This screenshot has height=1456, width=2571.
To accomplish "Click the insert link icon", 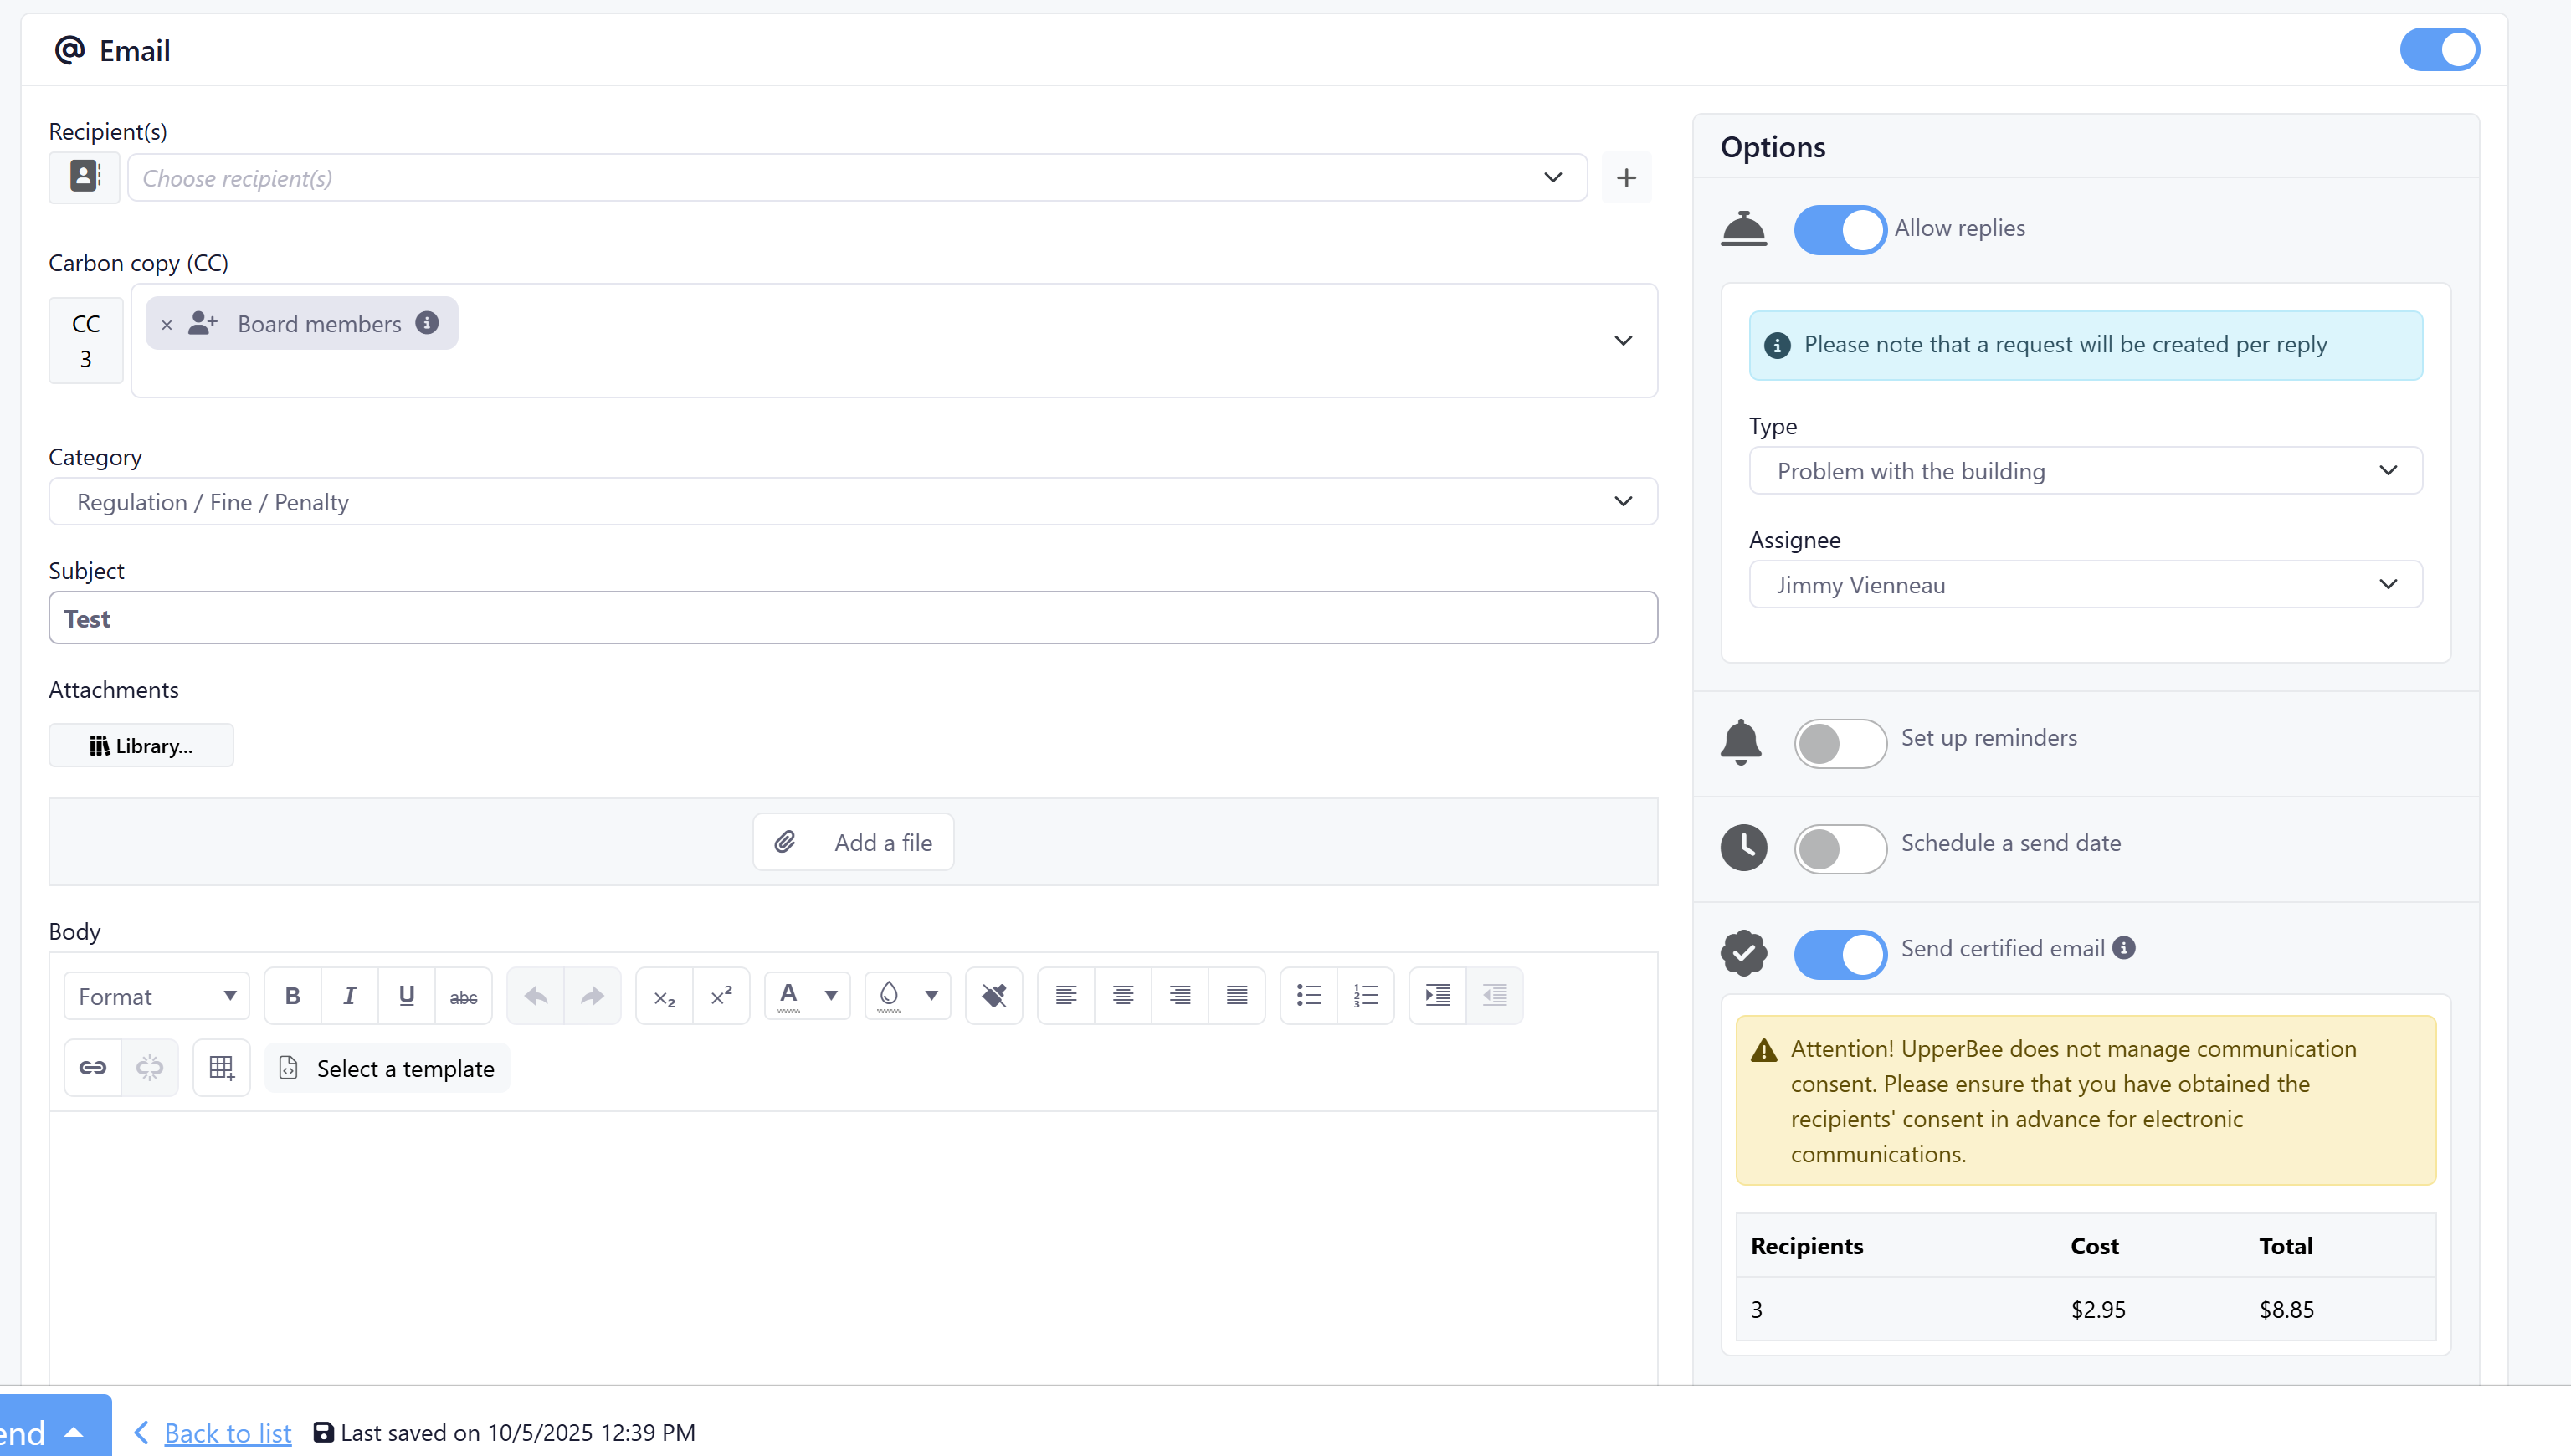I will pyautogui.click(x=92, y=1068).
